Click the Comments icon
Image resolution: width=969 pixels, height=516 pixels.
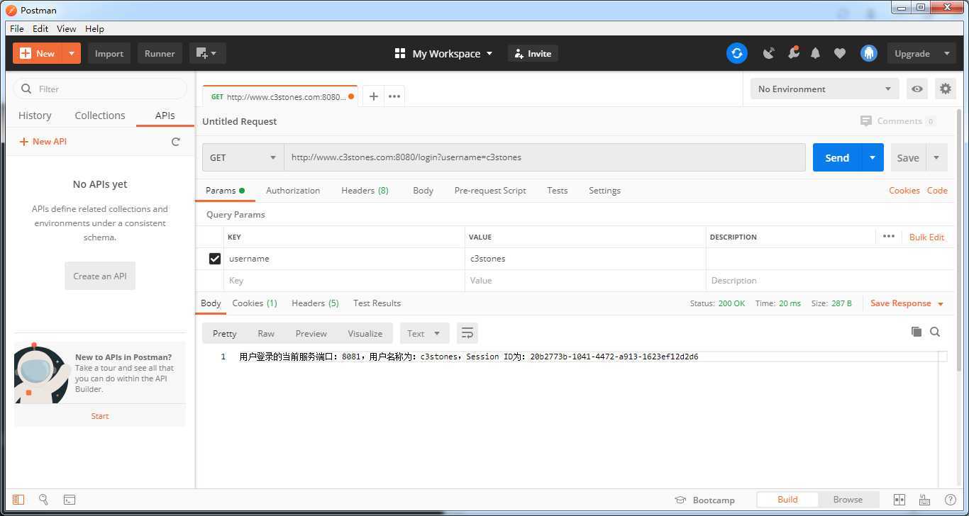[865, 121]
